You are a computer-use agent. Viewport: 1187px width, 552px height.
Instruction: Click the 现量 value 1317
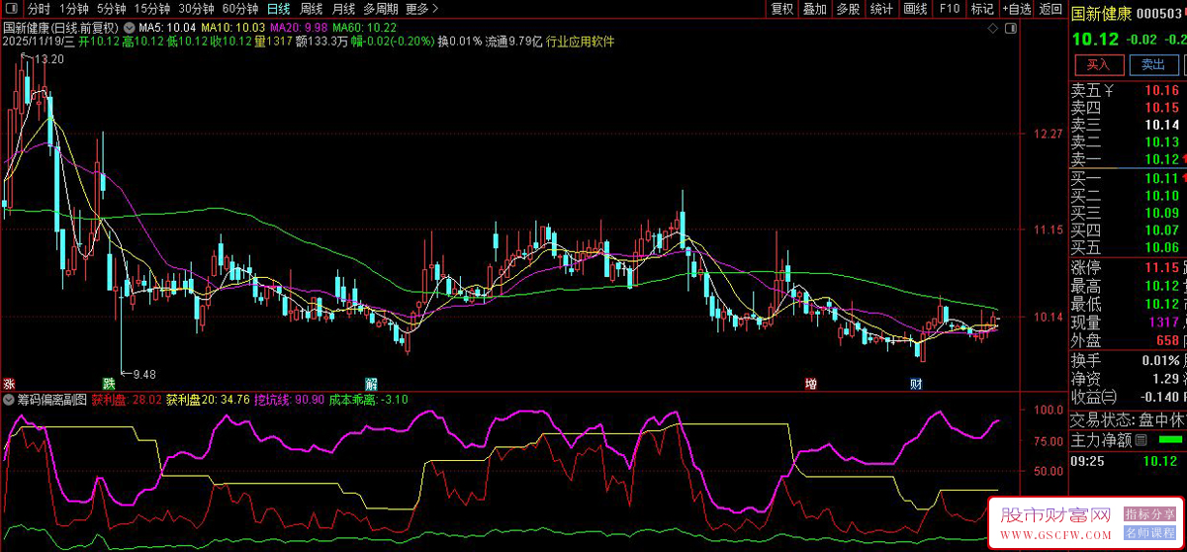pyautogui.click(x=1162, y=322)
